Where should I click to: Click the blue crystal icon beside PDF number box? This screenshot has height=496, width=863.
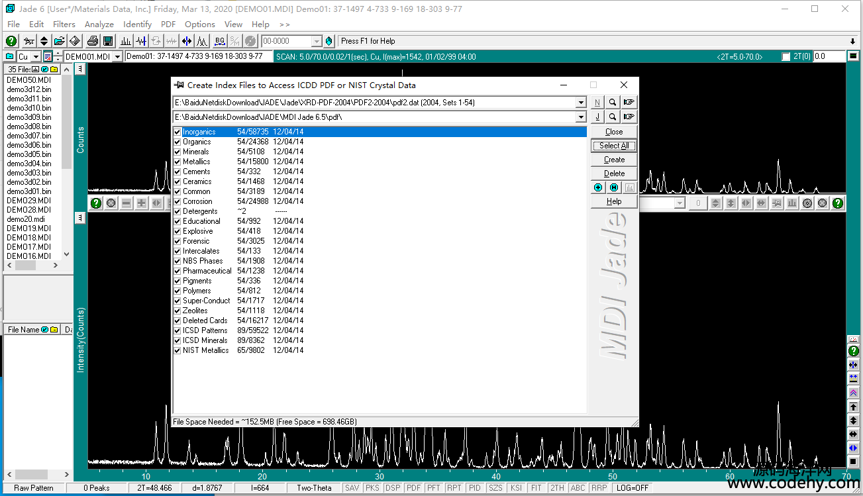(x=329, y=41)
